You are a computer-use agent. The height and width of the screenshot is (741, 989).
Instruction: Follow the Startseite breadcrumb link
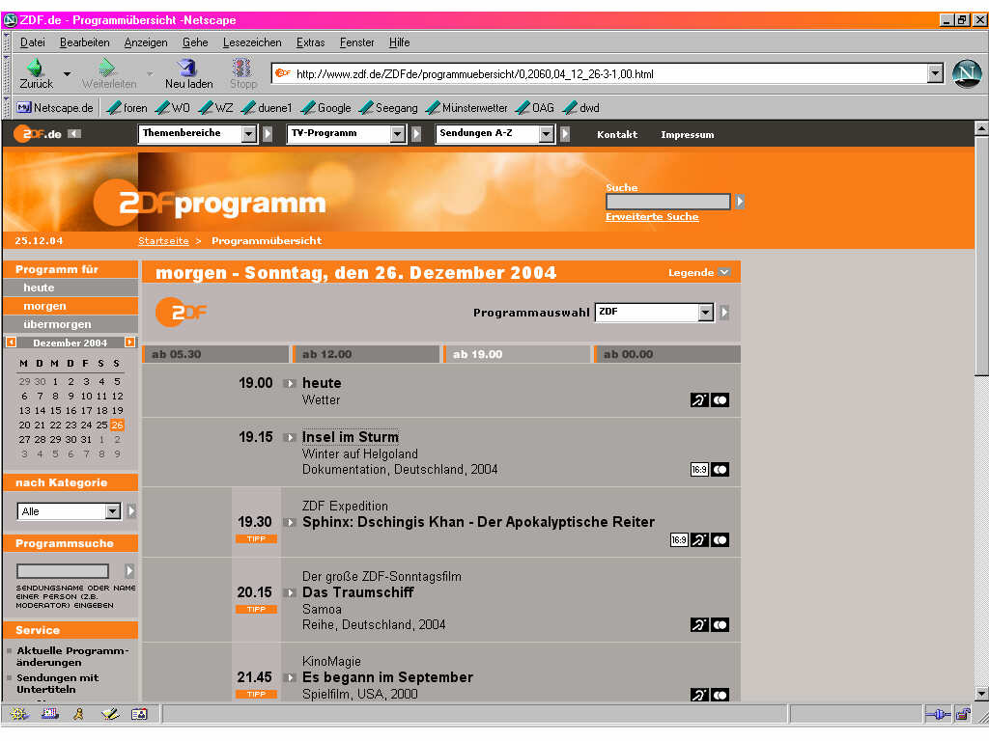point(163,240)
